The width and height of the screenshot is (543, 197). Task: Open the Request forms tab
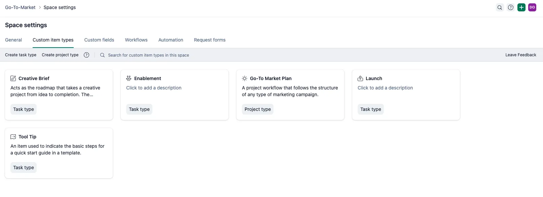click(210, 40)
